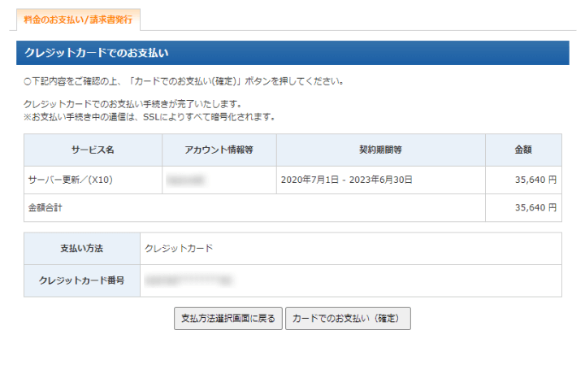This screenshot has width=585, height=365.
Task: Click the contract period 2020年7月1日 - 2023年6月30日
Action: point(347,180)
